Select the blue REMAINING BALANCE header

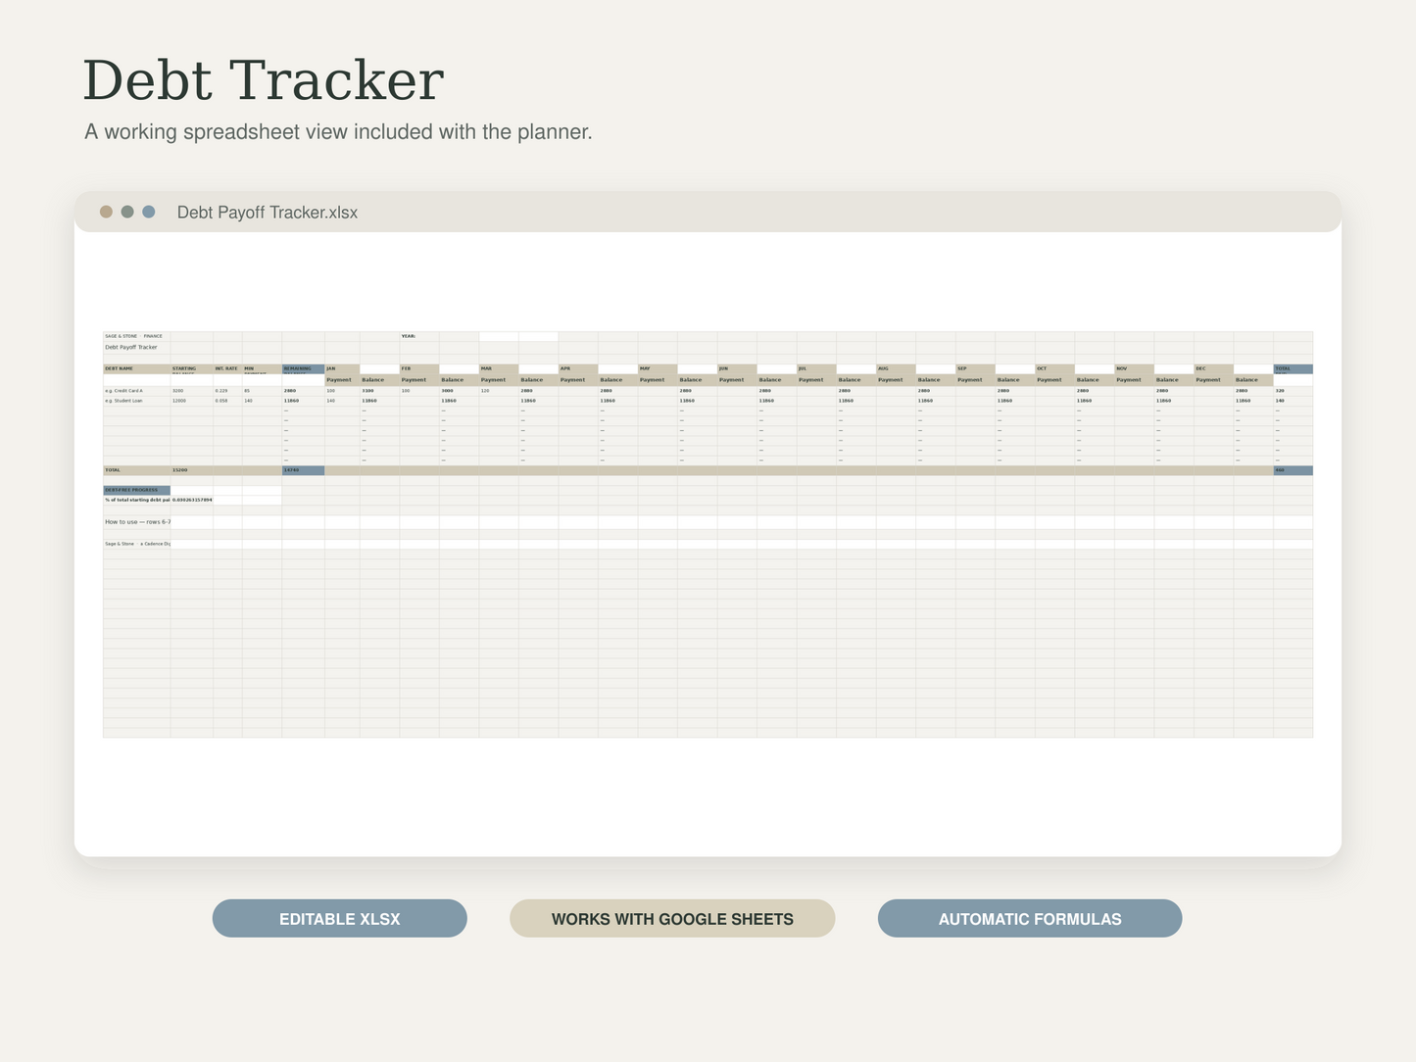[303, 369]
